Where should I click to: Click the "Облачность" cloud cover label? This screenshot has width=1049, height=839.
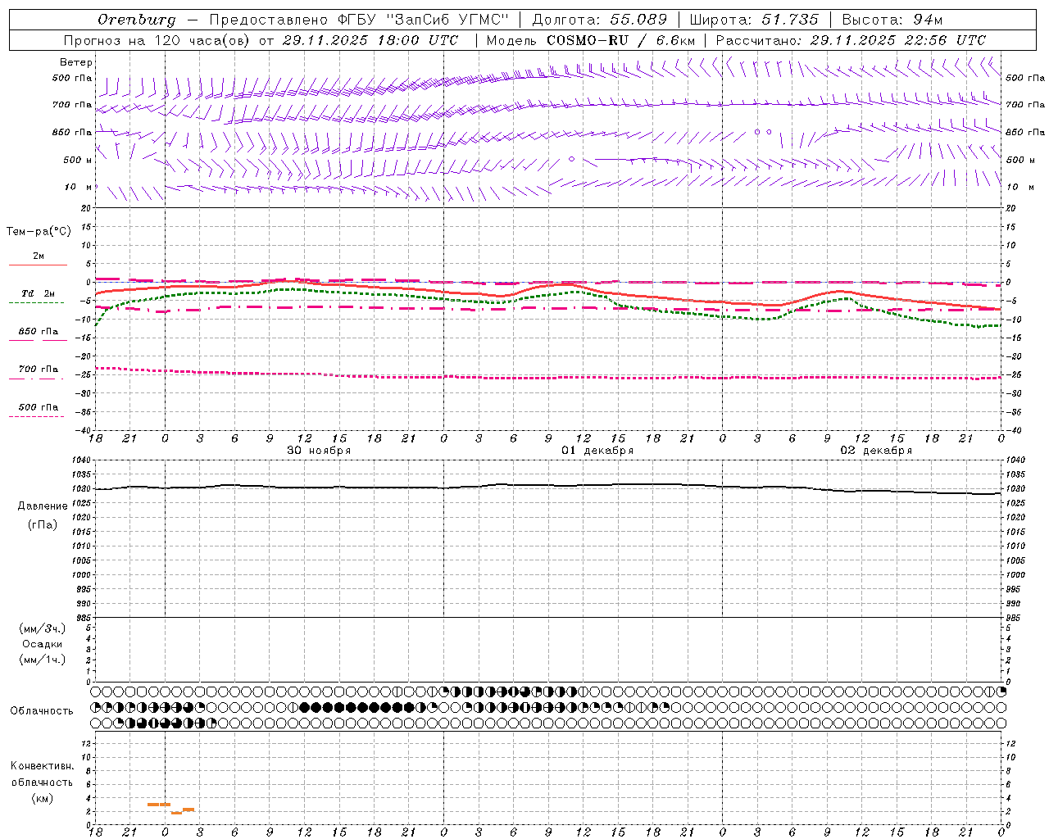tap(42, 711)
